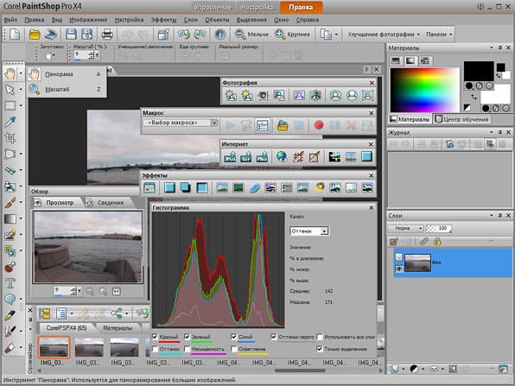The height and width of the screenshot is (386, 515).
Task: Click the scanner import icon
Action: click(x=51, y=35)
